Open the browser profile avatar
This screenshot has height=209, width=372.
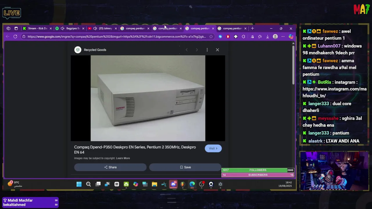click(x=275, y=37)
